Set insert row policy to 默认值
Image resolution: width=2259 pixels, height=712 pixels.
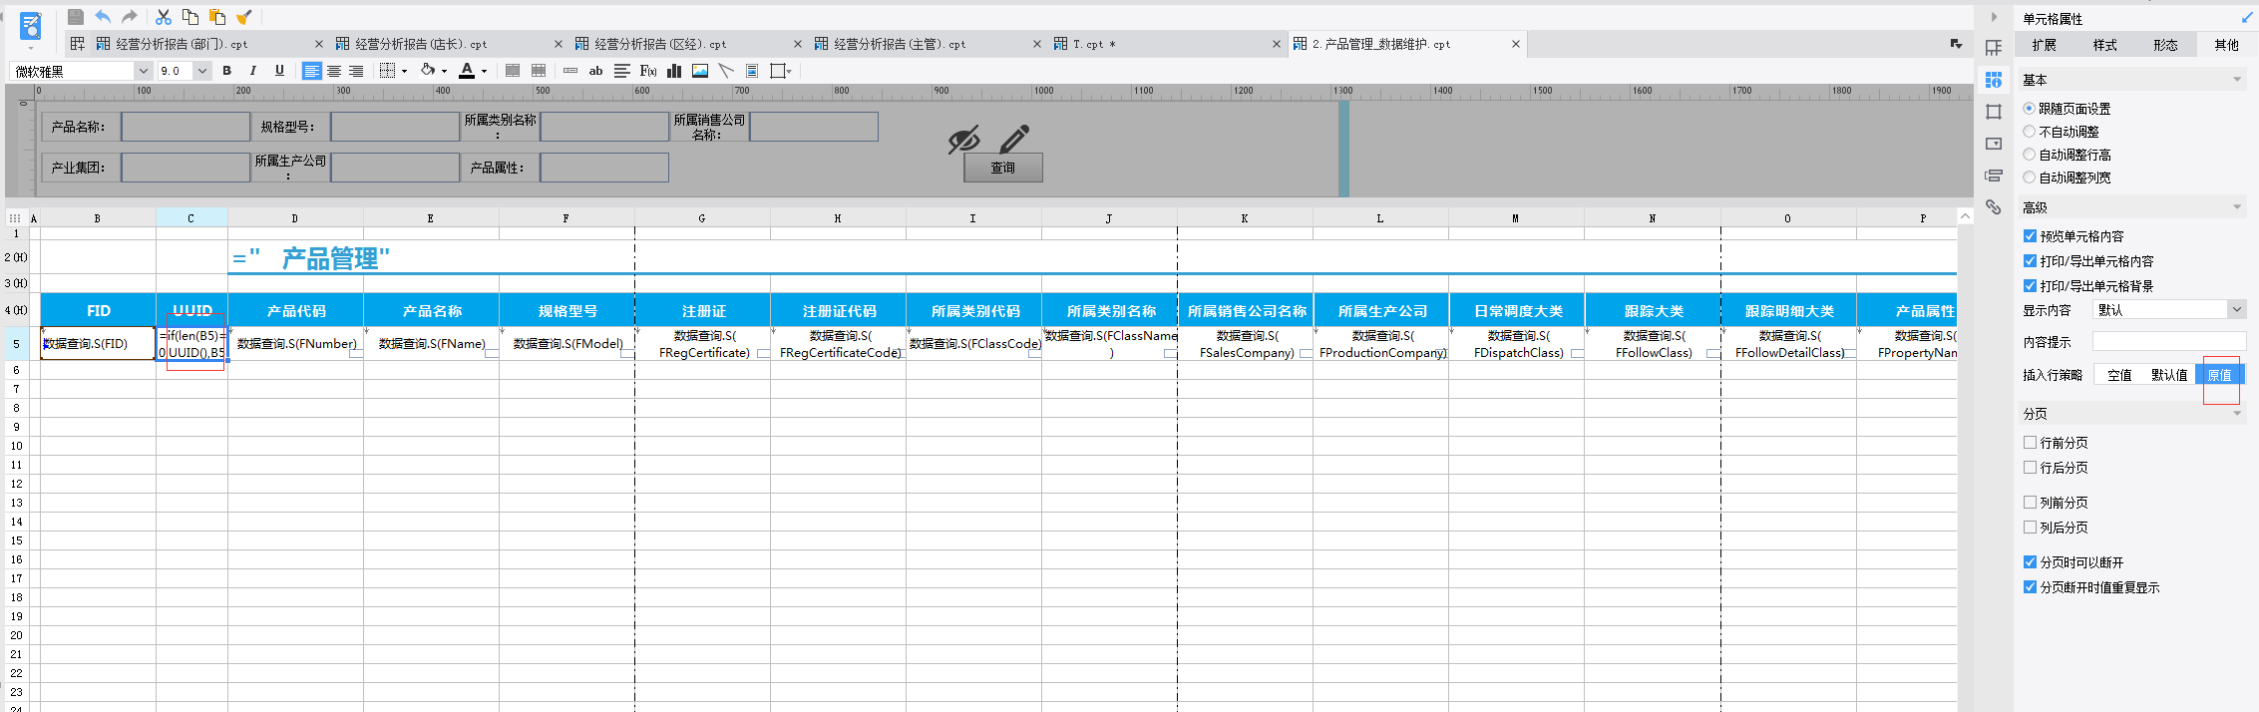click(x=2169, y=375)
